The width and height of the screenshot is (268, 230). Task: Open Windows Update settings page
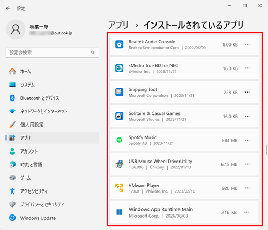click(x=52, y=218)
